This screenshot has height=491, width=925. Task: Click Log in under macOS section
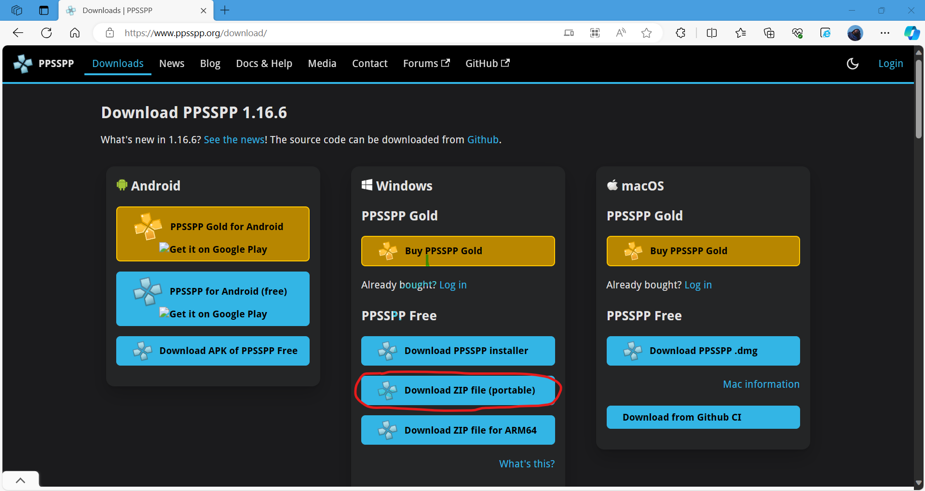[698, 285]
